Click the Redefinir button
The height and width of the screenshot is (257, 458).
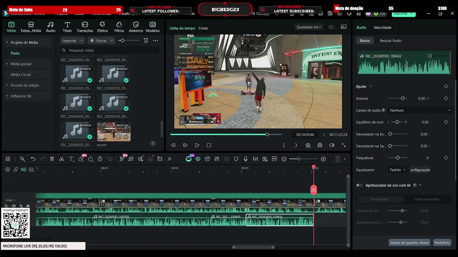442,243
